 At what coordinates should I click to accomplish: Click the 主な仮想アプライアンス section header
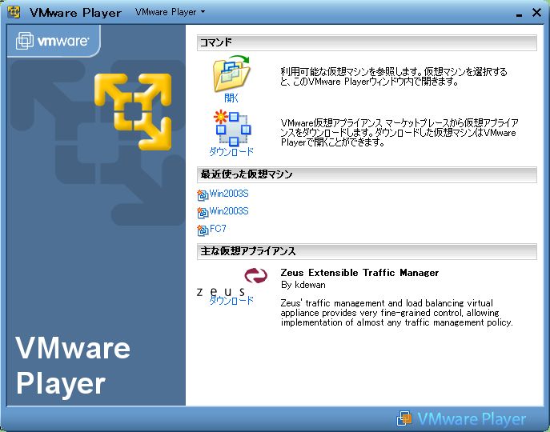pos(367,251)
